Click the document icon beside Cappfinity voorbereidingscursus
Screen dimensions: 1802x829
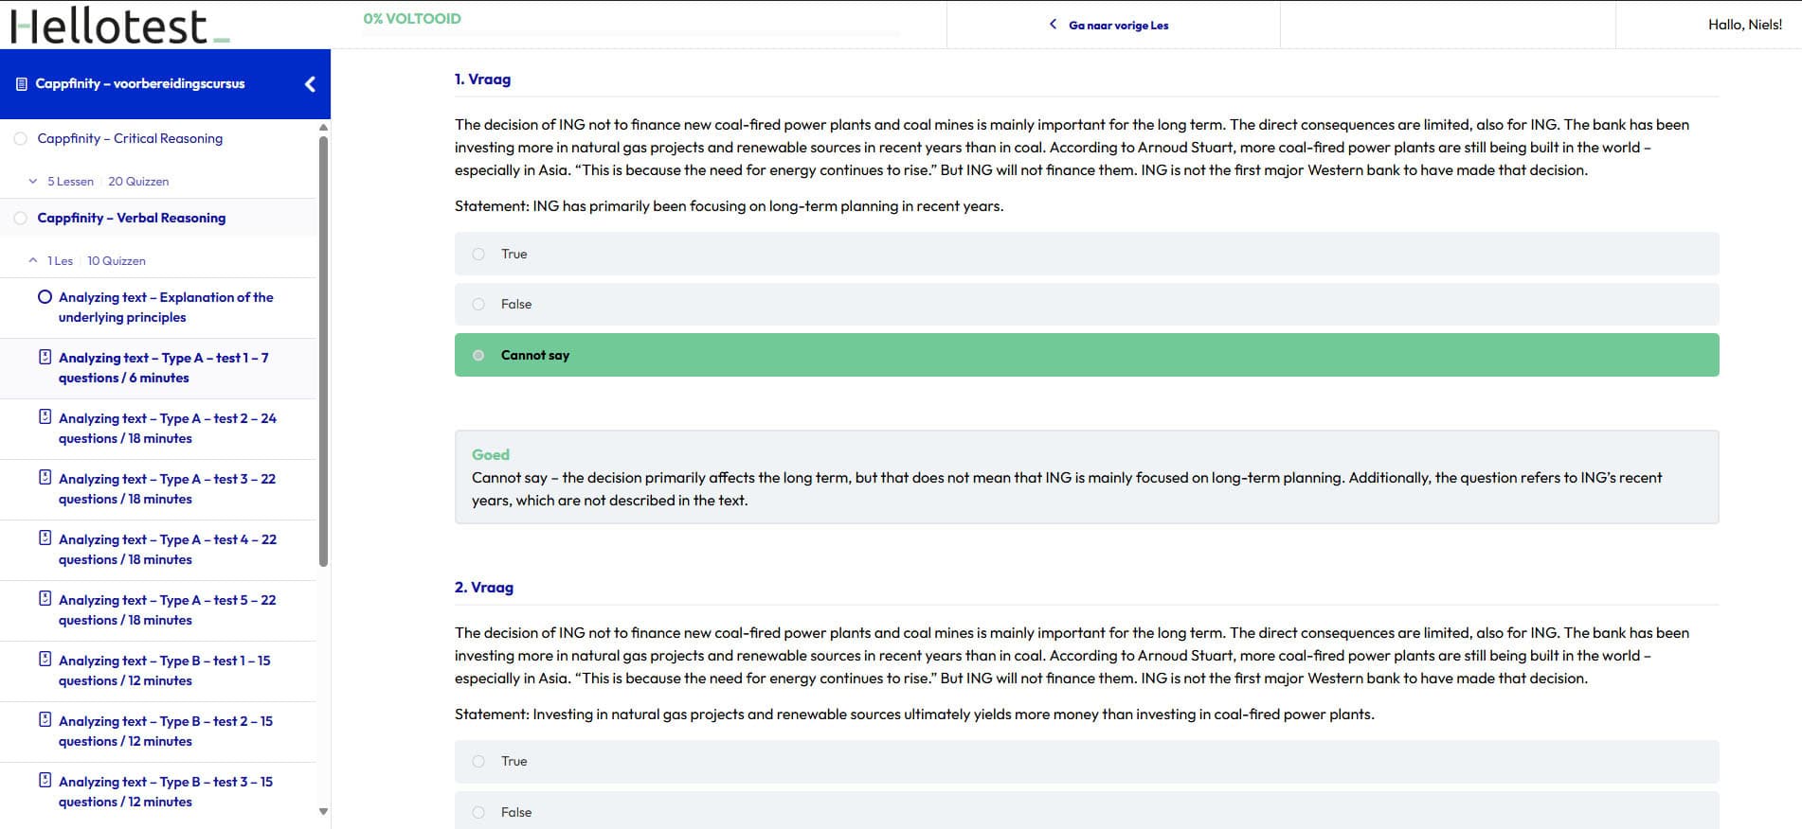pos(22,84)
